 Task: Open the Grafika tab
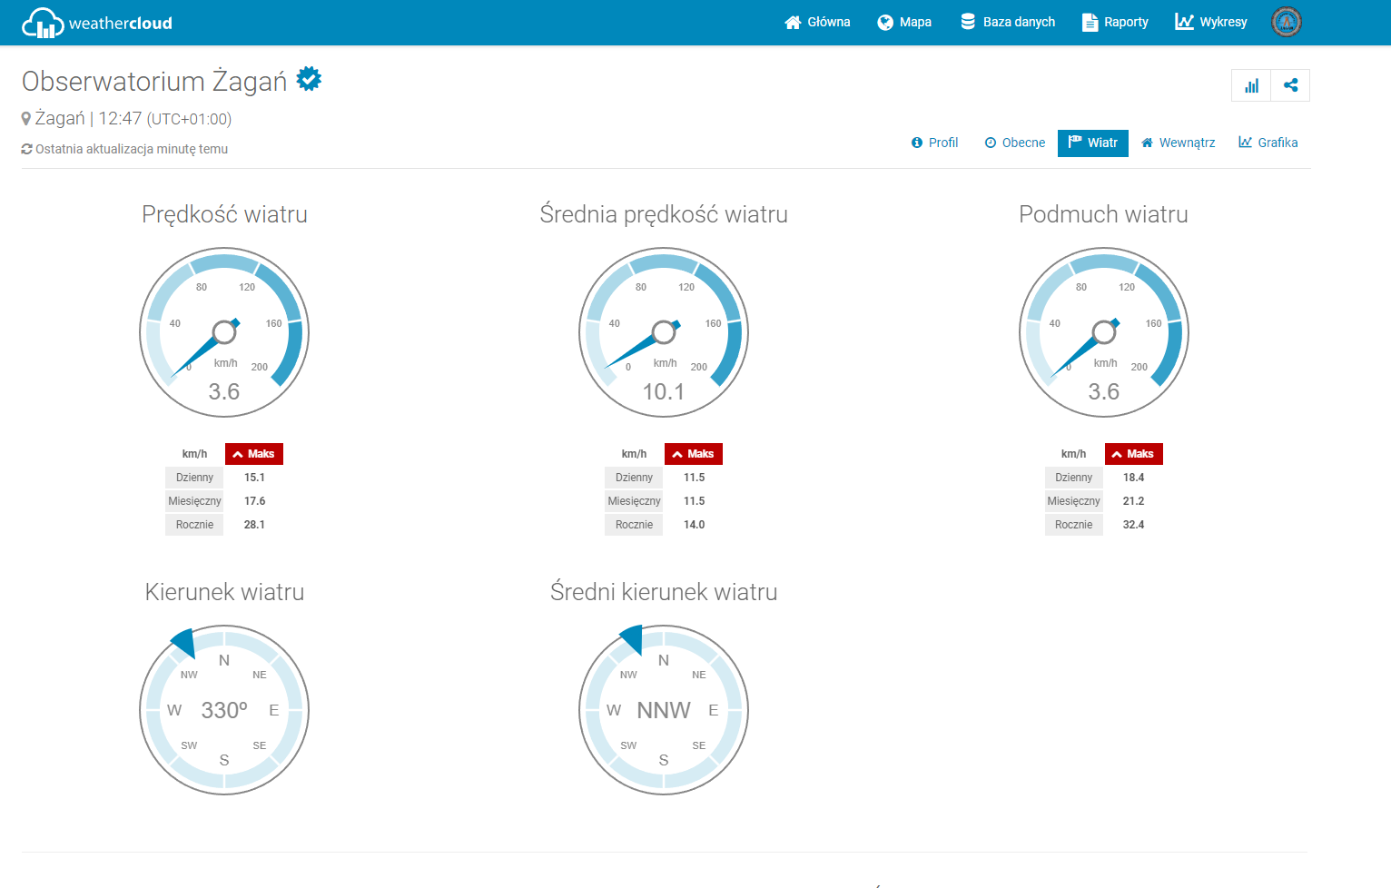click(1268, 143)
